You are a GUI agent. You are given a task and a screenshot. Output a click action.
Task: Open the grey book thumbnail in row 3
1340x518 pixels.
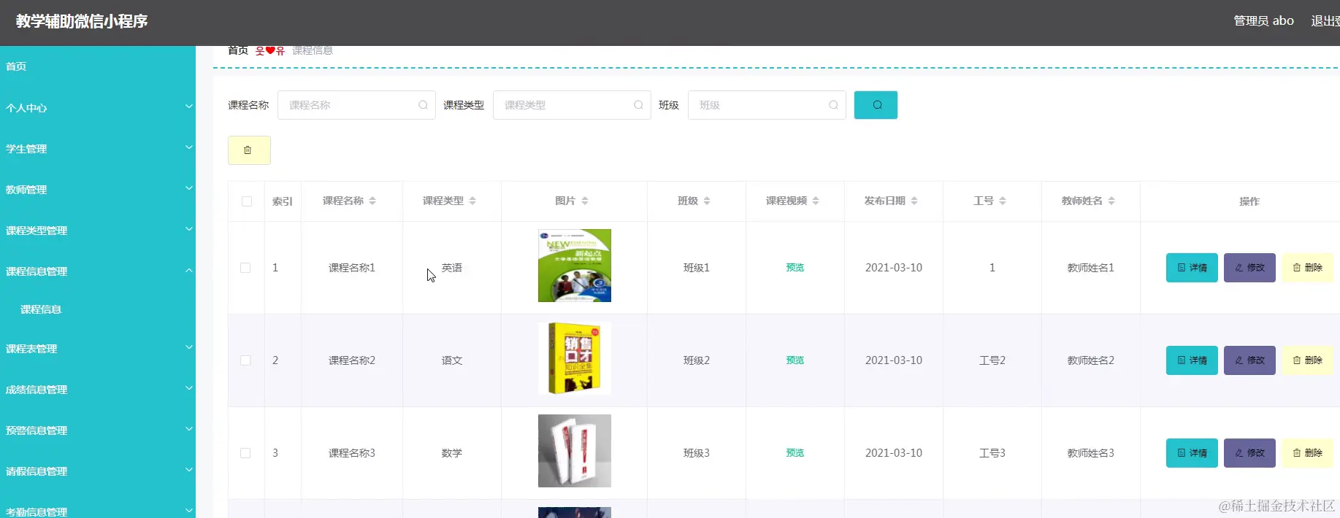575,451
